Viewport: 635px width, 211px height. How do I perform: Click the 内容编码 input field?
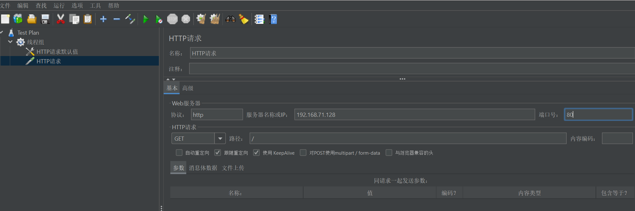click(x=617, y=138)
